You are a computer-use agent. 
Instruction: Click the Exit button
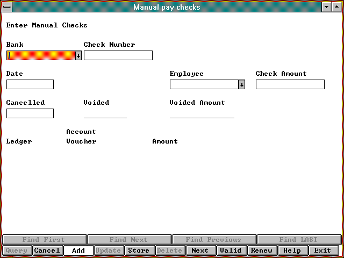[322, 250]
